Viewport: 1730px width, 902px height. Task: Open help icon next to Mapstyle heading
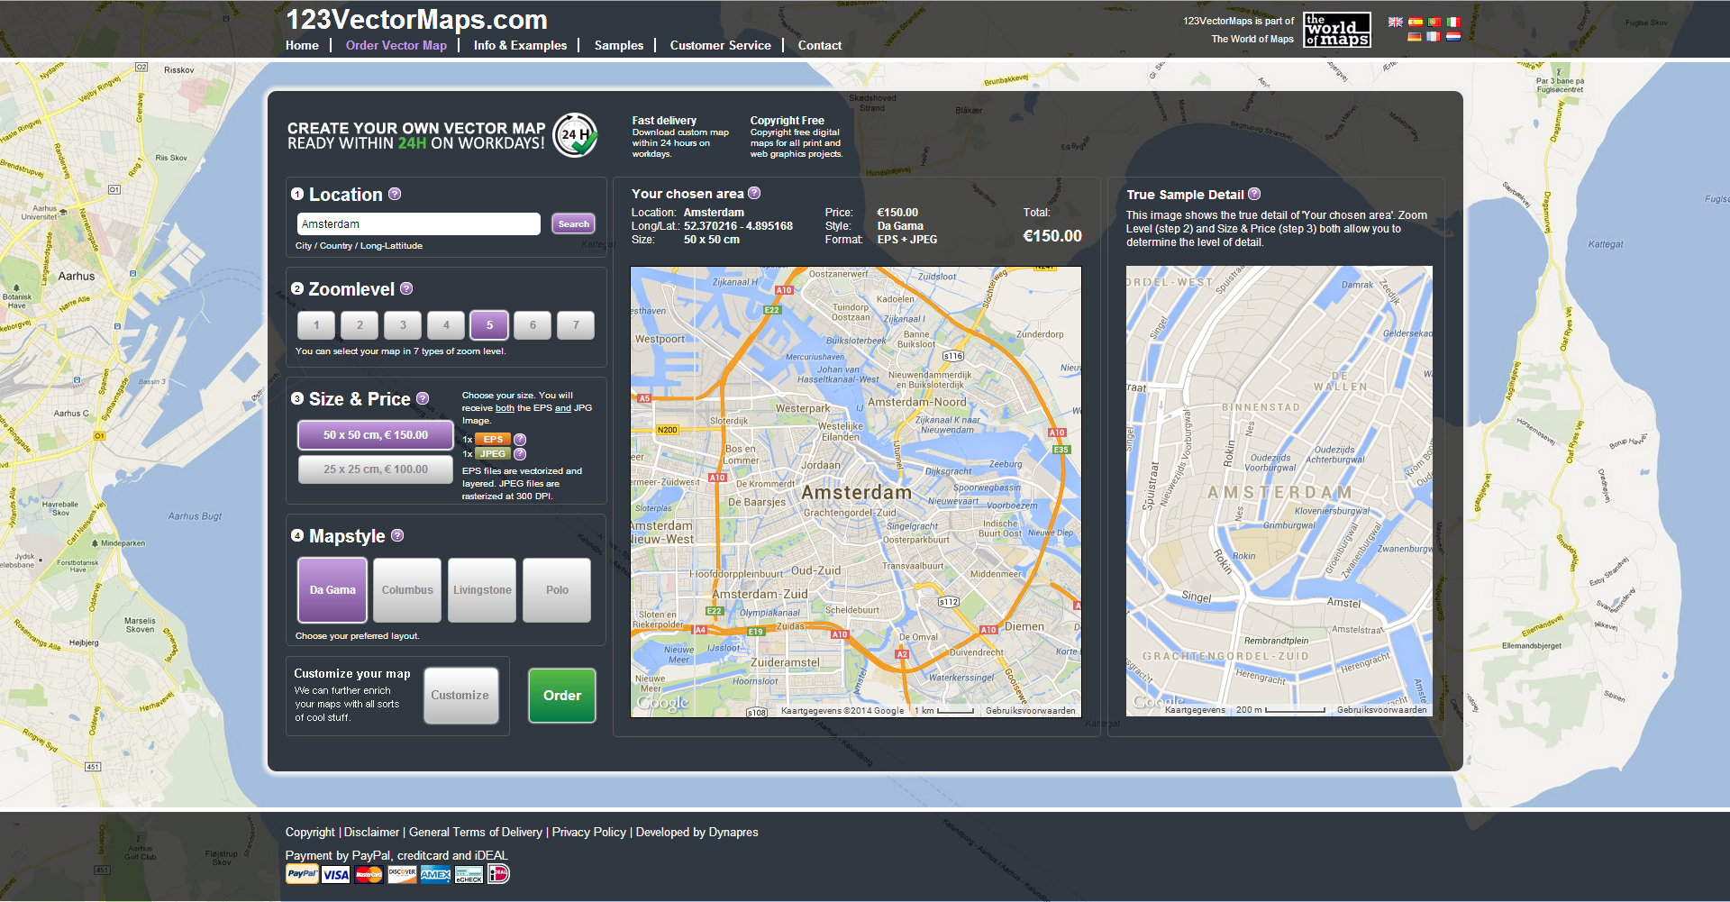click(x=397, y=535)
